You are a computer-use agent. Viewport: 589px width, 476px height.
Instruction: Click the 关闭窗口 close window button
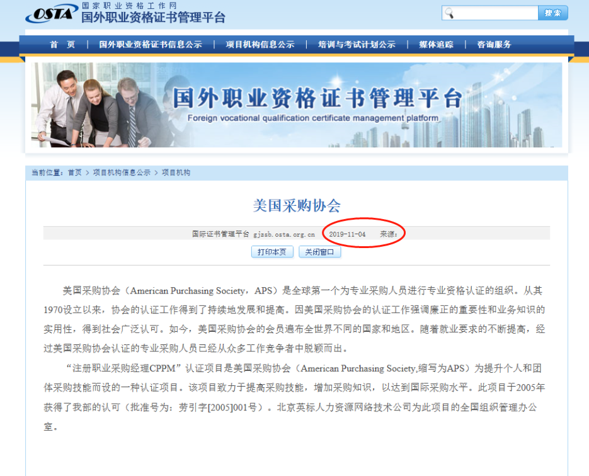(x=319, y=252)
